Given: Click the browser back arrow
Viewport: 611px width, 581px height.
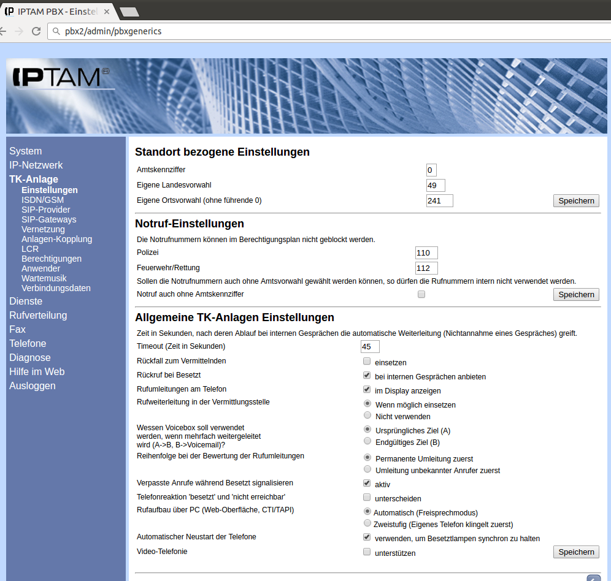Looking at the screenshot, I should tap(3, 31).
